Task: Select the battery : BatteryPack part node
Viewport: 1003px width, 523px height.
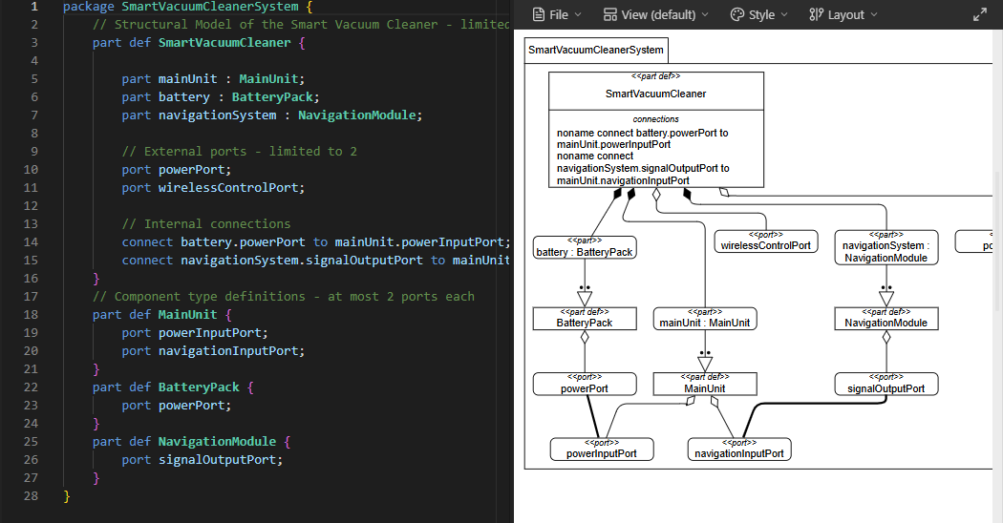Action: pos(585,247)
